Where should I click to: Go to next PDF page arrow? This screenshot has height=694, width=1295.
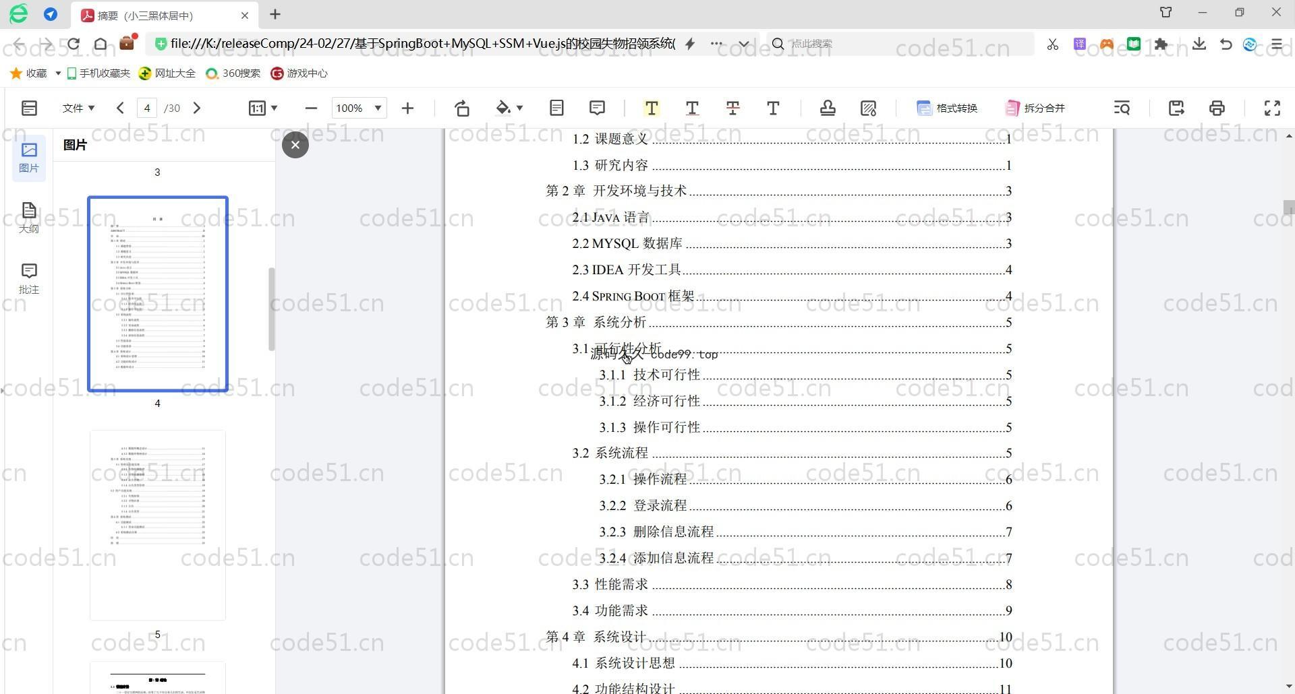click(197, 108)
